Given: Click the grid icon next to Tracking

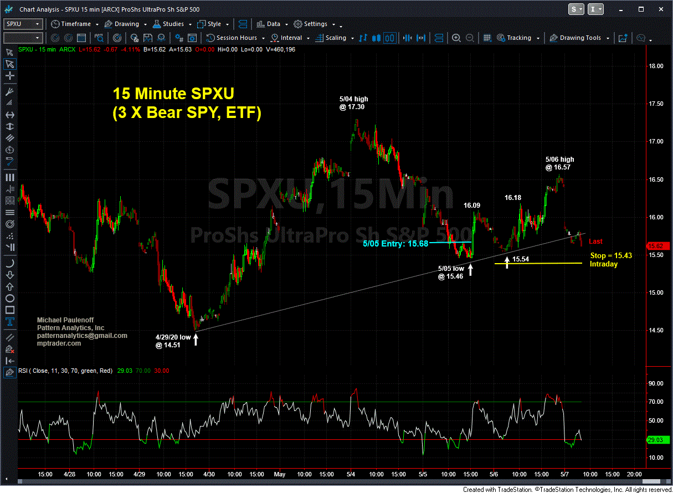Looking at the screenshot, I should [487, 38].
